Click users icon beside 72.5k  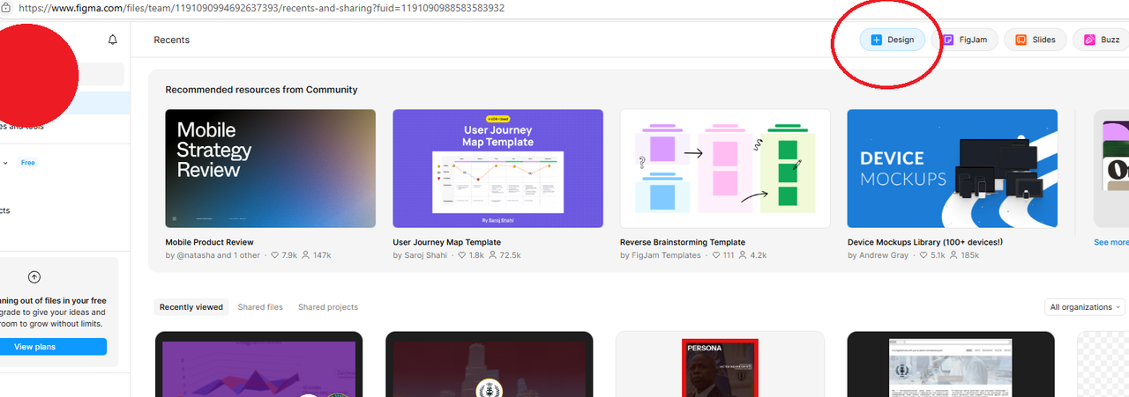(492, 255)
